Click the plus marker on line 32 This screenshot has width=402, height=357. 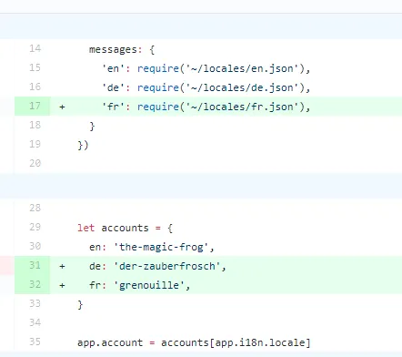[x=62, y=285]
